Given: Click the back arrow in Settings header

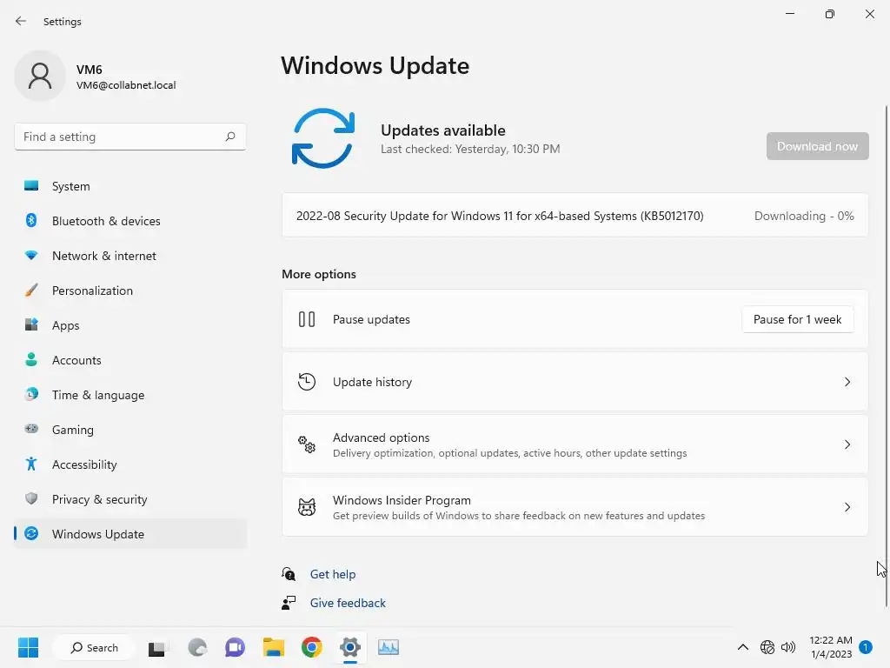Looking at the screenshot, I should [21, 21].
